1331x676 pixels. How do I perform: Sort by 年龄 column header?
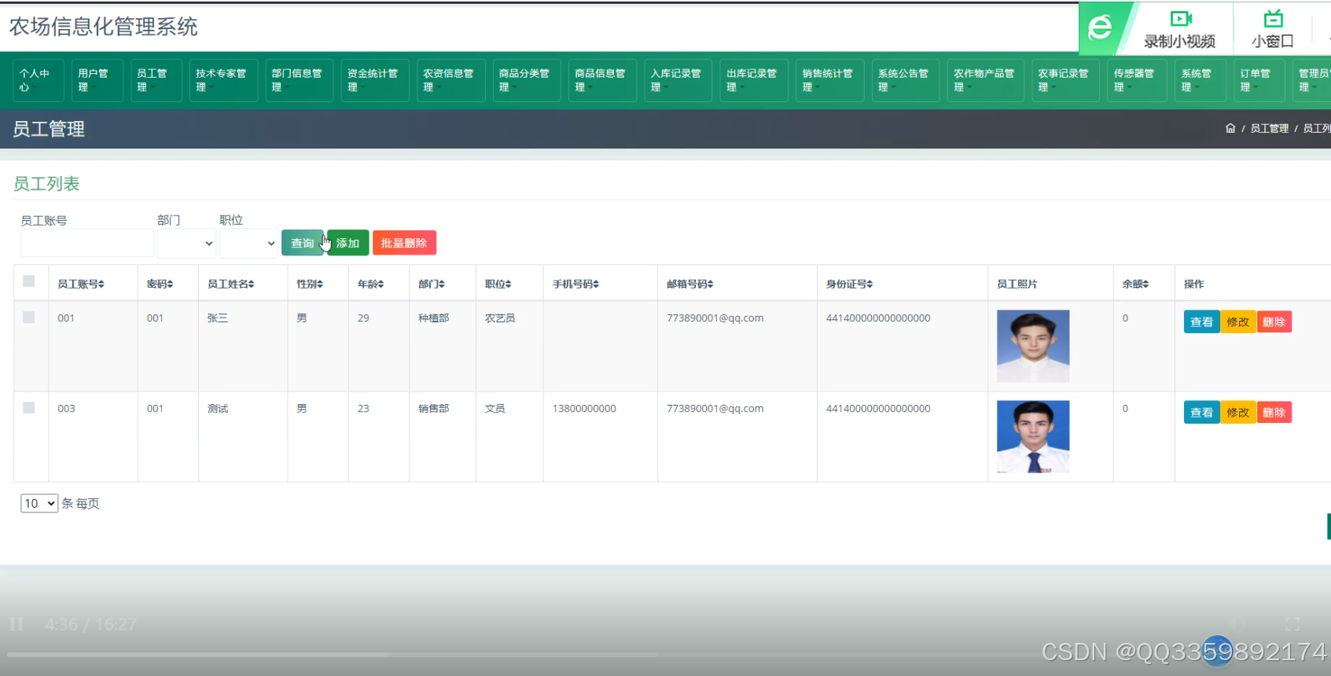click(370, 284)
